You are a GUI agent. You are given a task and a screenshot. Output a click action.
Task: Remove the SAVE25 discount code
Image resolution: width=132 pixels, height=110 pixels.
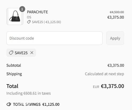coord(32,53)
